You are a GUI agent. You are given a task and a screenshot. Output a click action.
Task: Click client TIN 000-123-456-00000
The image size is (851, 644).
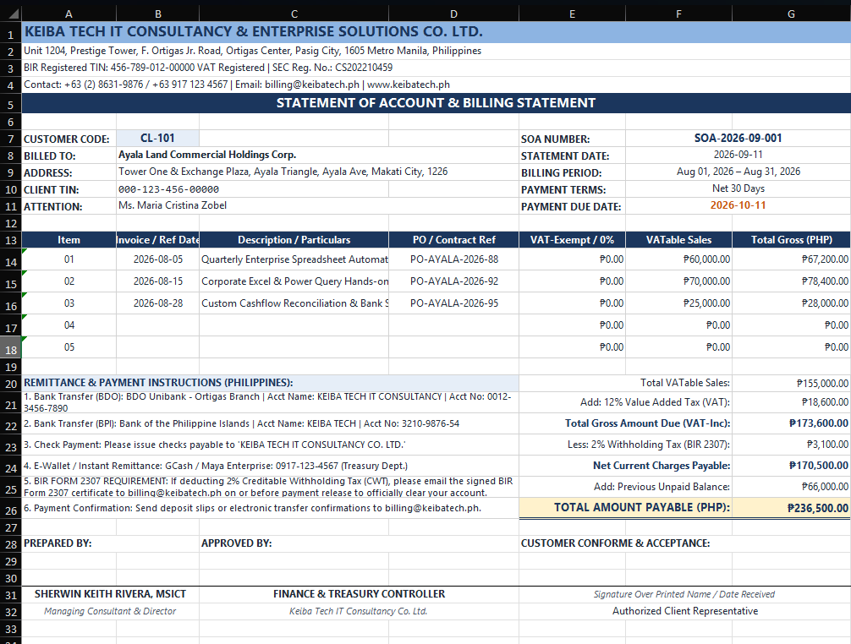click(x=252, y=189)
